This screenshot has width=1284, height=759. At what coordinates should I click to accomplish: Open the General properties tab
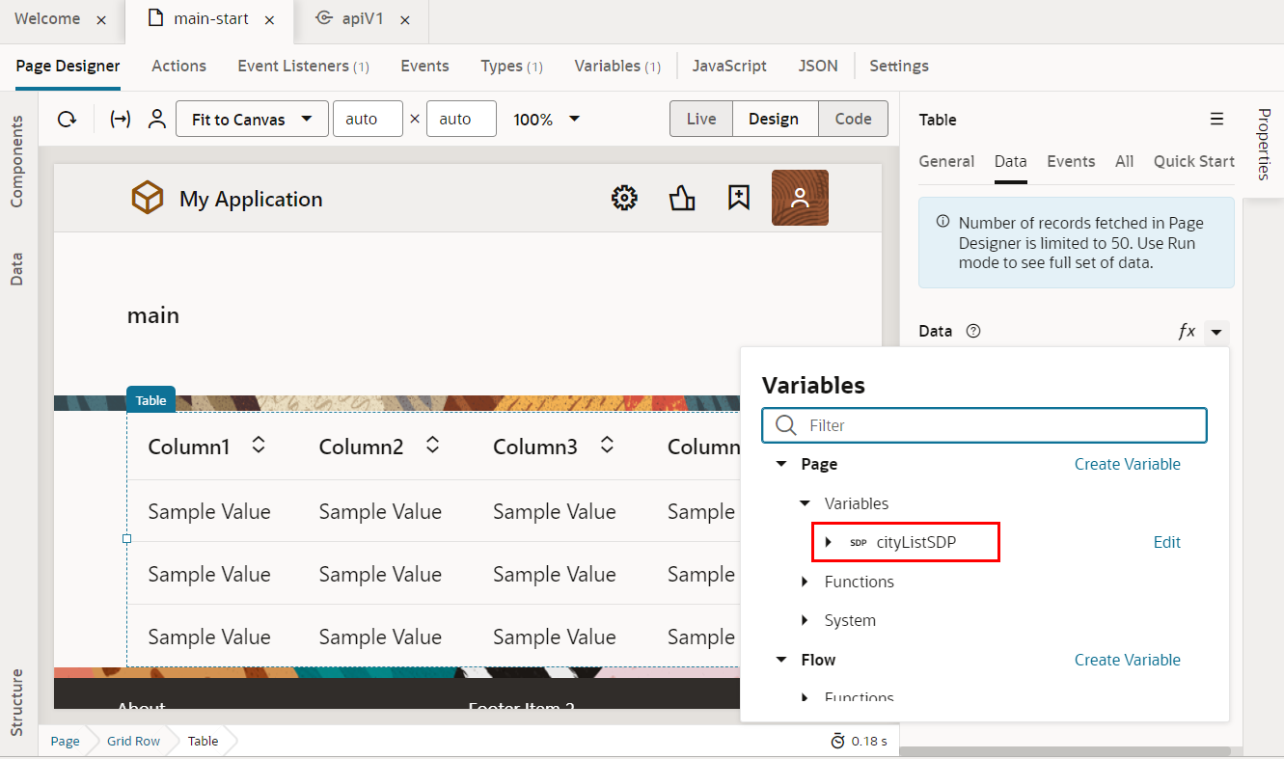[945, 161]
